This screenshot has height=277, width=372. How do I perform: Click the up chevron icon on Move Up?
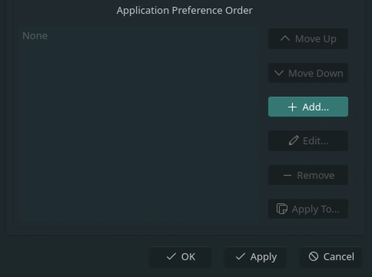(285, 39)
